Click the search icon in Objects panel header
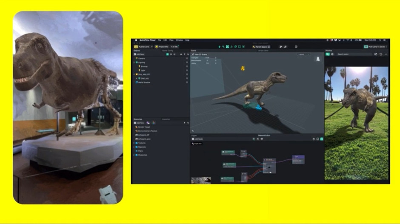 click(188, 54)
